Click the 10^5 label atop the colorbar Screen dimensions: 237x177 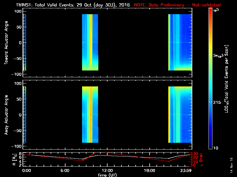[x=216, y=10]
